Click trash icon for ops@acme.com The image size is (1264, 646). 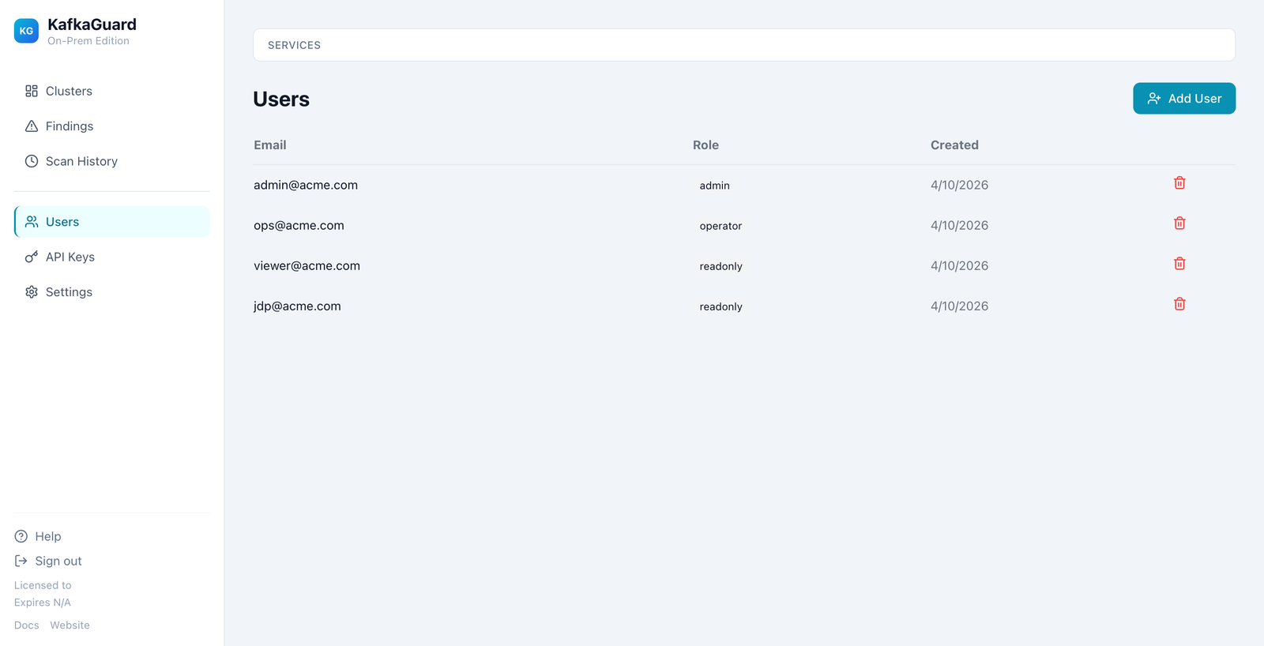1179,223
